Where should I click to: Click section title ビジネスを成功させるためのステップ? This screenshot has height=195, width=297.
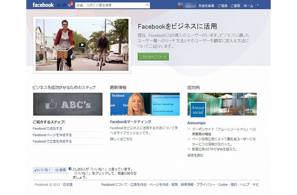[64, 87]
